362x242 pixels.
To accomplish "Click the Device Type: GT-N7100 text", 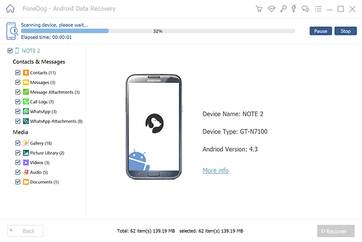I will [235, 131].
